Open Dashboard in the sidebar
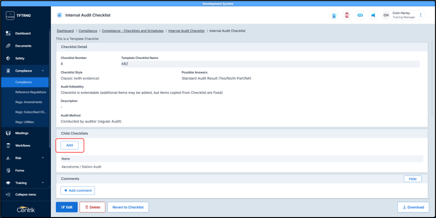Screen dimensions: 436x218 23,33
